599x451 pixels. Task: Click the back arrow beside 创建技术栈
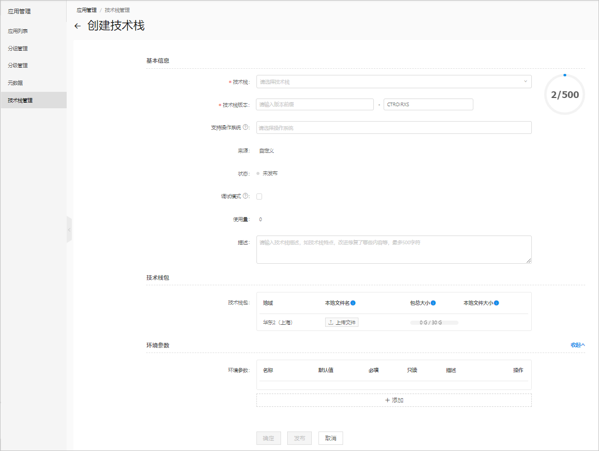[x=77, y=26]
